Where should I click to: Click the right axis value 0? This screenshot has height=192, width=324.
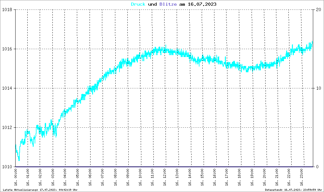pos(317,167)
